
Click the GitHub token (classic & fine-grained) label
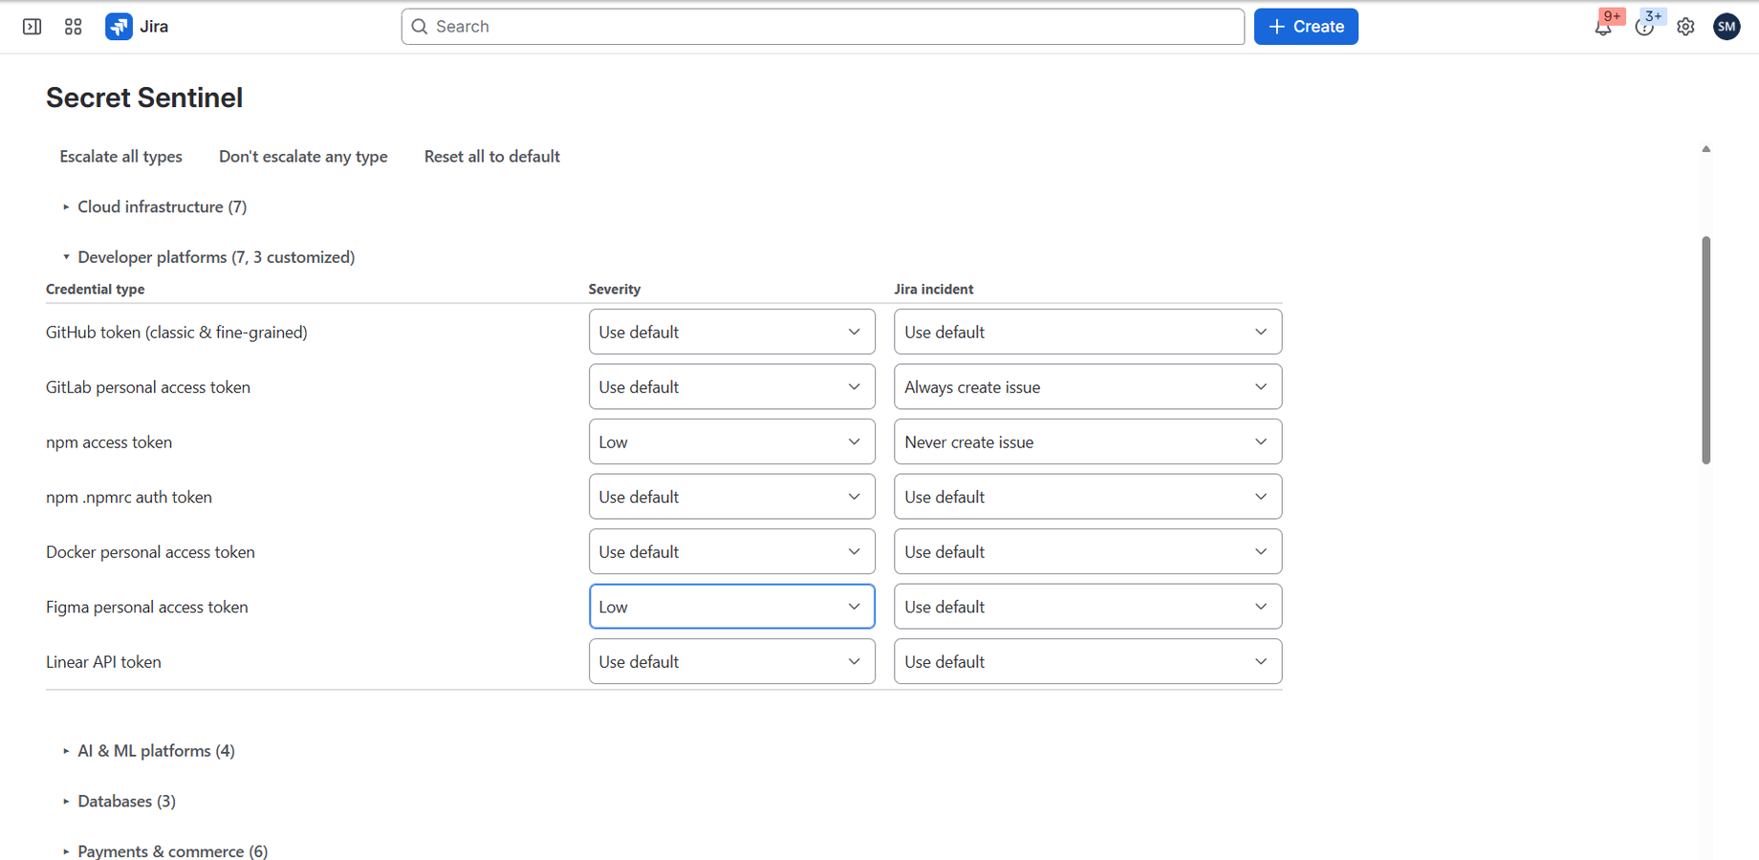click(x=177, y=333)
